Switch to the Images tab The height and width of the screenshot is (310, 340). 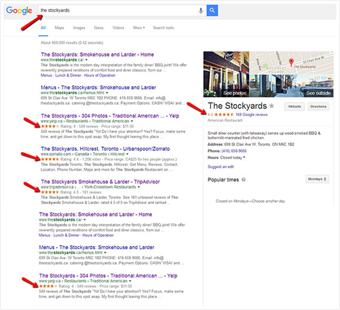click(79, 27)
